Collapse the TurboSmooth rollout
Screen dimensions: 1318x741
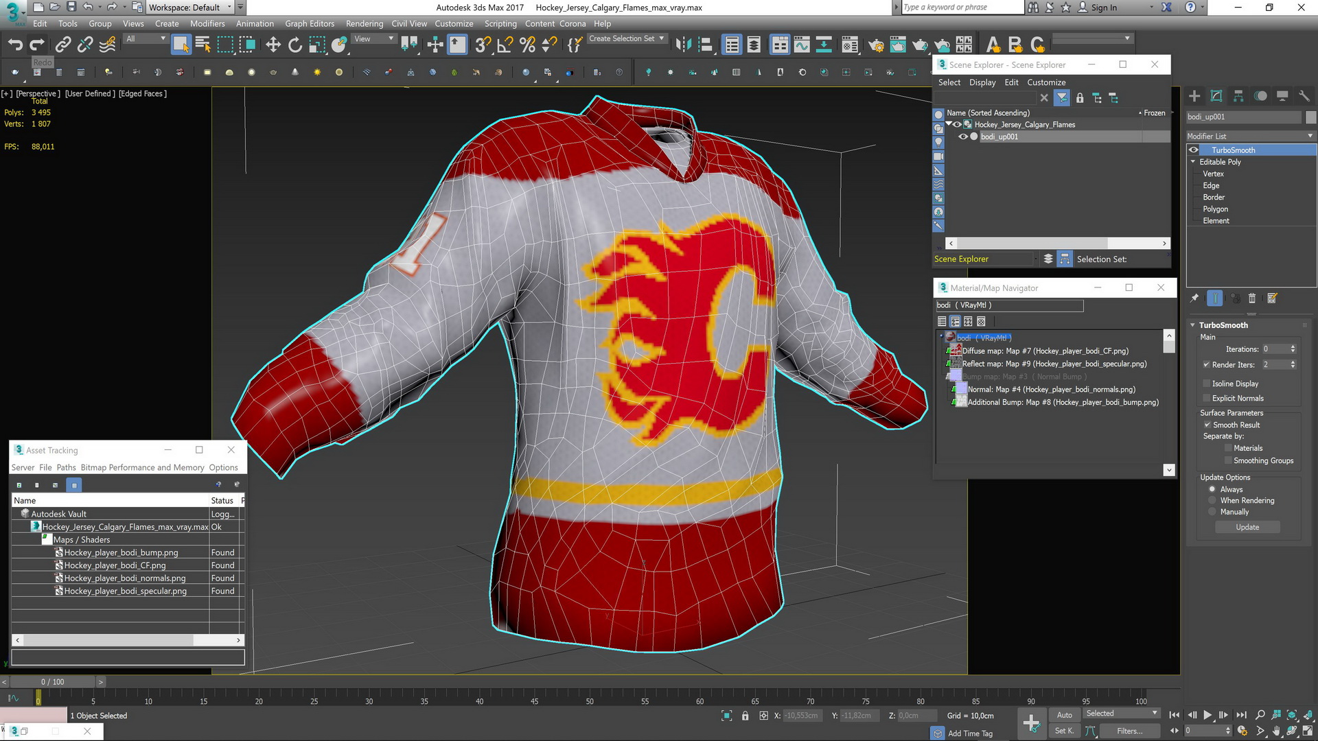pyautogui.click(x=1192, y=325)
